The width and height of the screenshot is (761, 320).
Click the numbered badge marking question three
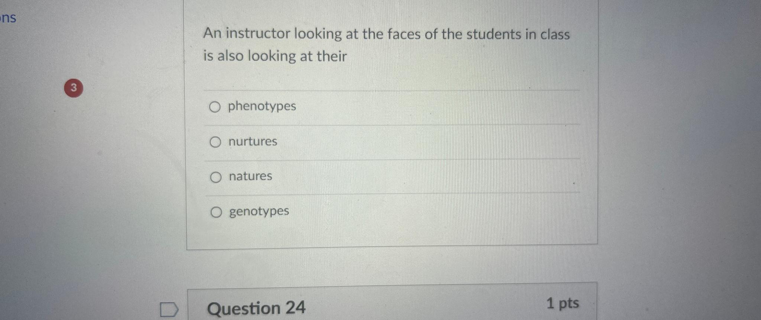[73, 88]
